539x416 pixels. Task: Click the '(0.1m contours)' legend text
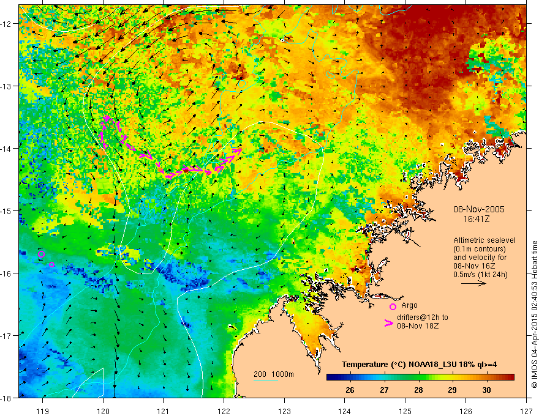coord(480,249)
